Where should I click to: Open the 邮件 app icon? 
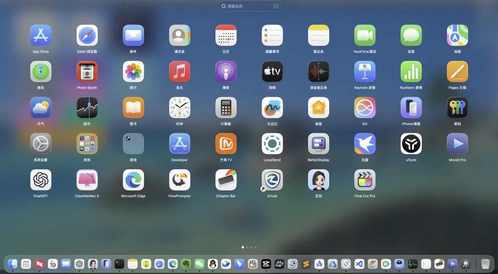tap(133, 35)
